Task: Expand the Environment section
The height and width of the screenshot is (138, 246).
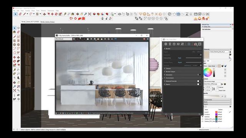Action: point(165,78)
